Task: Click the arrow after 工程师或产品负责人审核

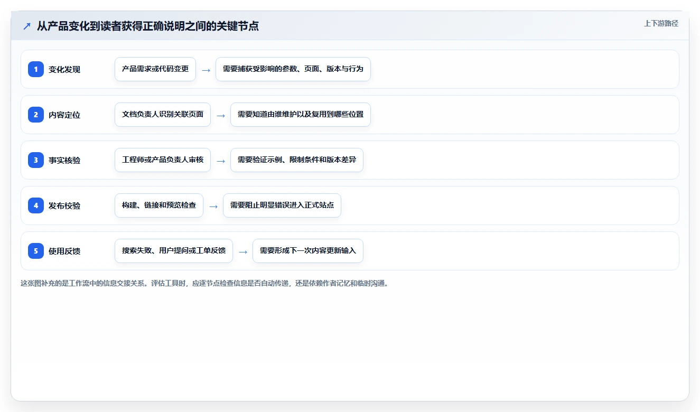Action: 221,161
